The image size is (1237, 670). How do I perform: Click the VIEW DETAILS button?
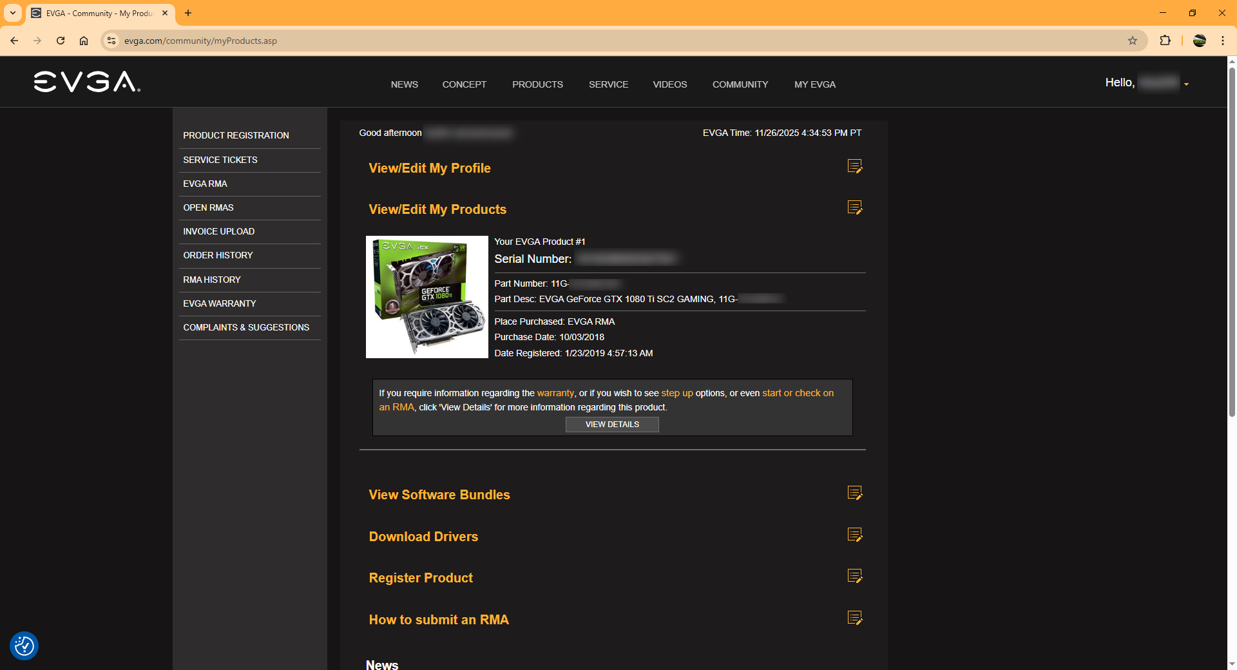[x=612, y=425]
